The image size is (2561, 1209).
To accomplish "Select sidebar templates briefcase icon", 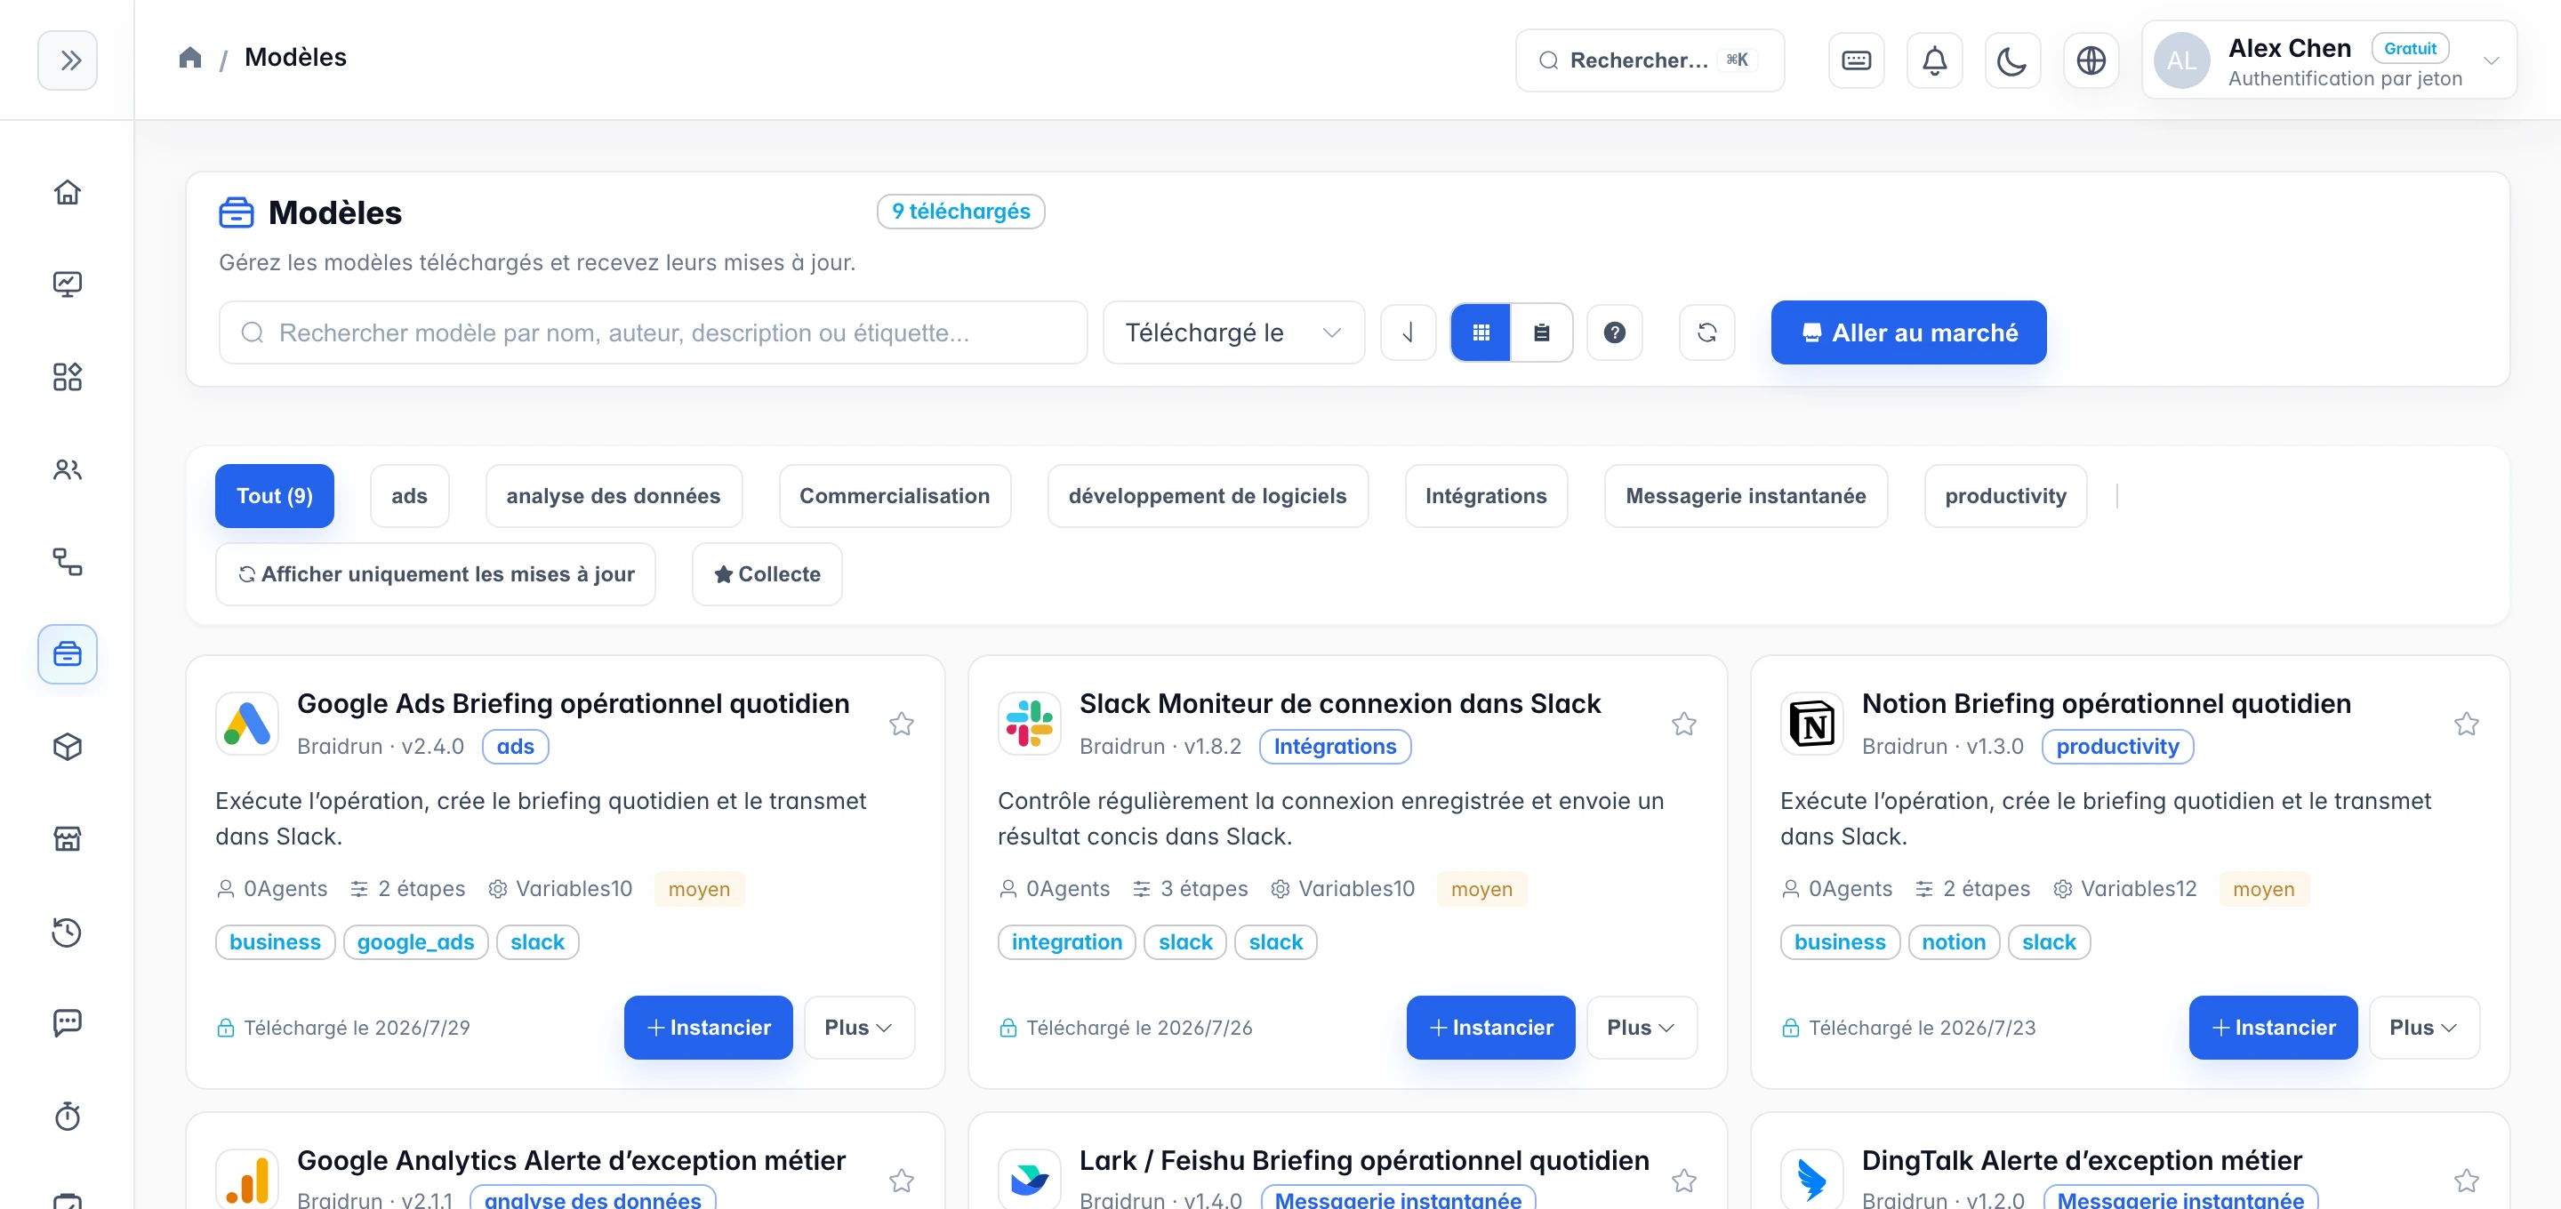I will tap(68, 654).
